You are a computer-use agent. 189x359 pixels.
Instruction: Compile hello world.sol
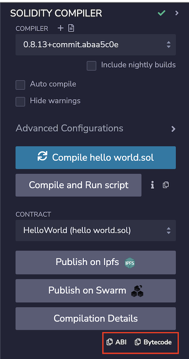(96, 158)
